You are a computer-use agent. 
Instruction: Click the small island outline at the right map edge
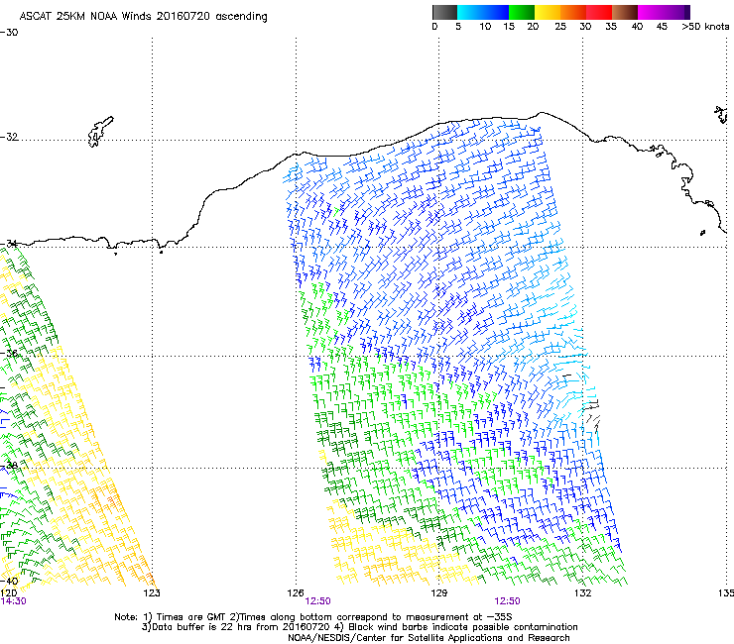(x=721, y=115)
